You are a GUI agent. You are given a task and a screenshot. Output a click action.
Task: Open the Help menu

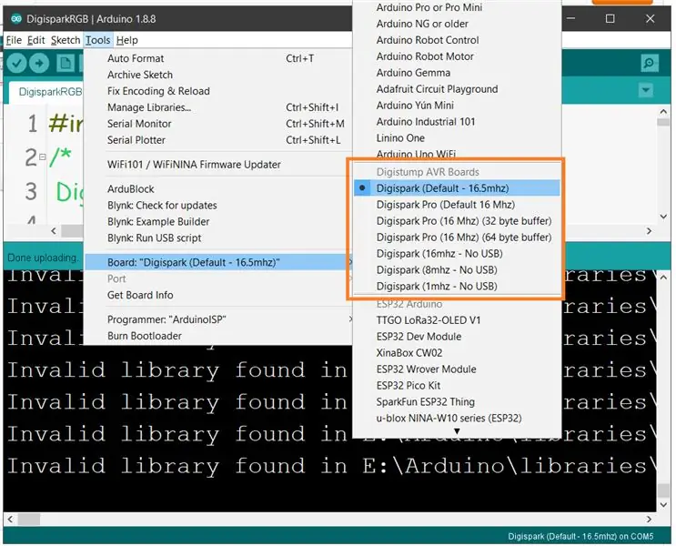click(127, 40)
